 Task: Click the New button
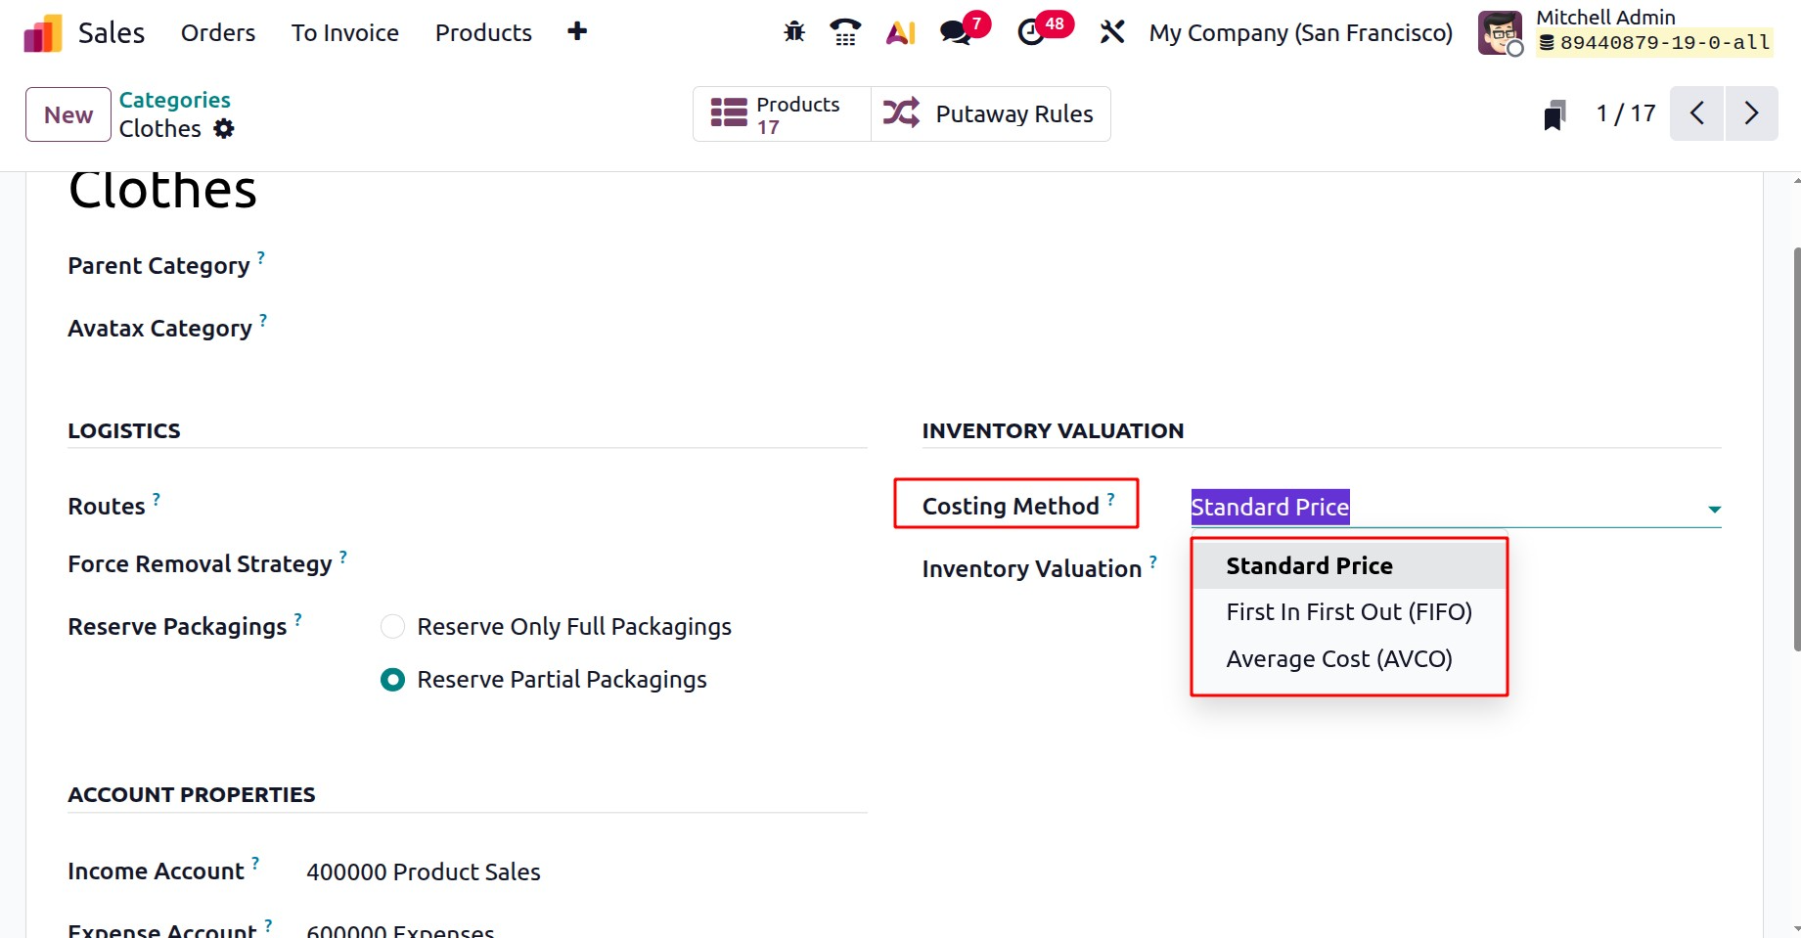(x=68, y=114)
